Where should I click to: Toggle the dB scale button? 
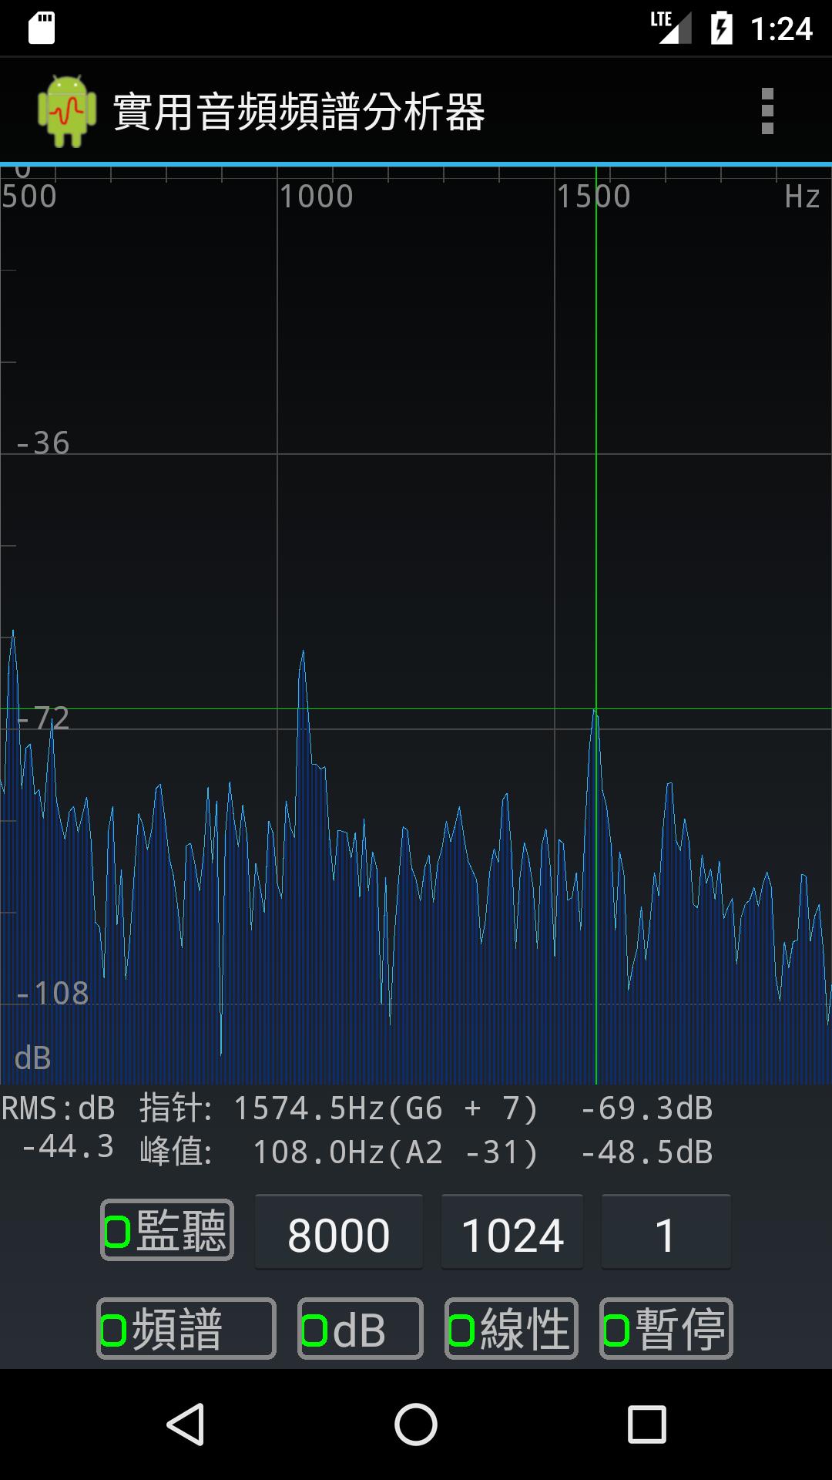coord(361,1329)
